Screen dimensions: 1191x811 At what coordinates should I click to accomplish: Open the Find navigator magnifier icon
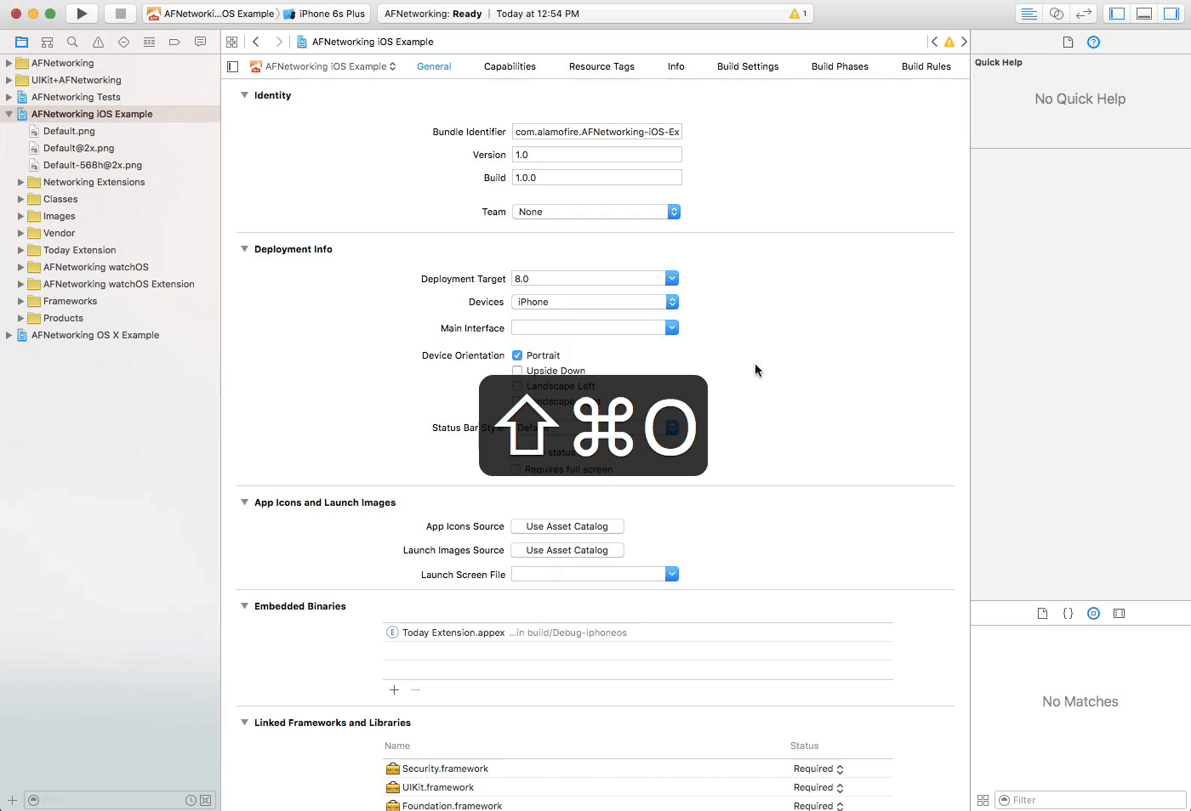[x=72, y=42]
